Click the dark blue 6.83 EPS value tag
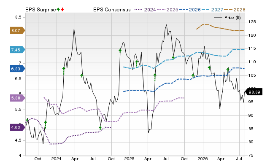The width and height of the screenshot is (270, 161). 18,69
